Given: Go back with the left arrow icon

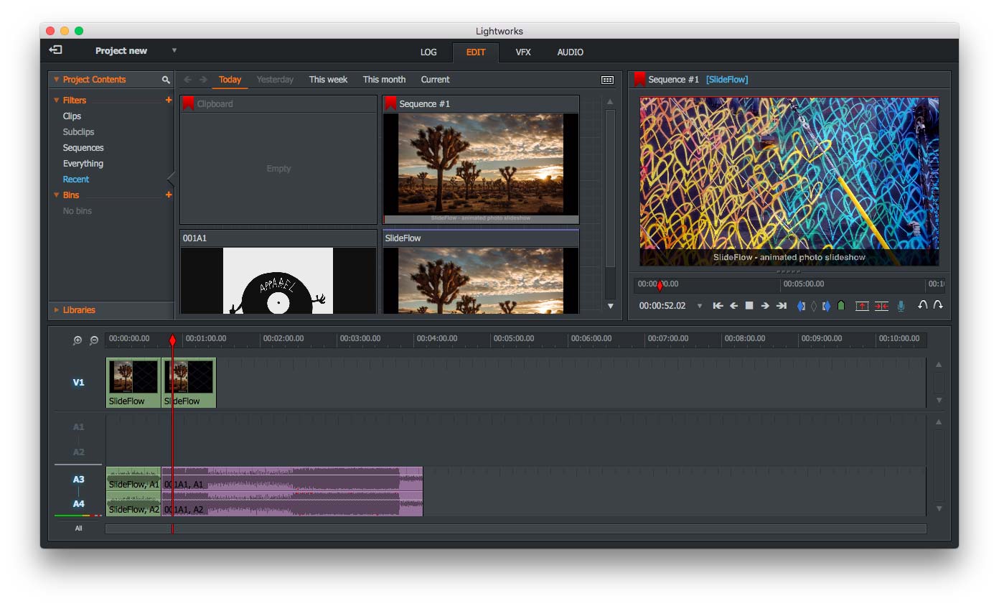Looking at the screenshot, I should 188,80.
